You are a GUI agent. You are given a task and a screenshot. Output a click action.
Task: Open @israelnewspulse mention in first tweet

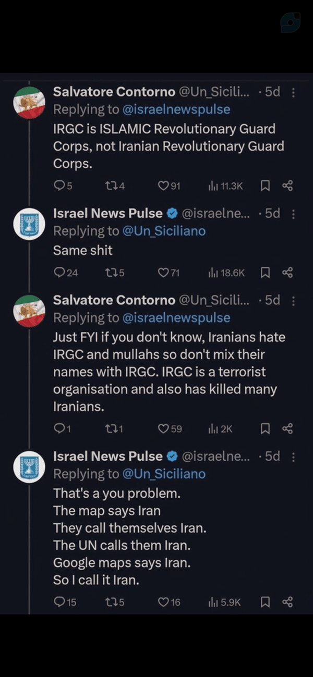pos(176,109)
